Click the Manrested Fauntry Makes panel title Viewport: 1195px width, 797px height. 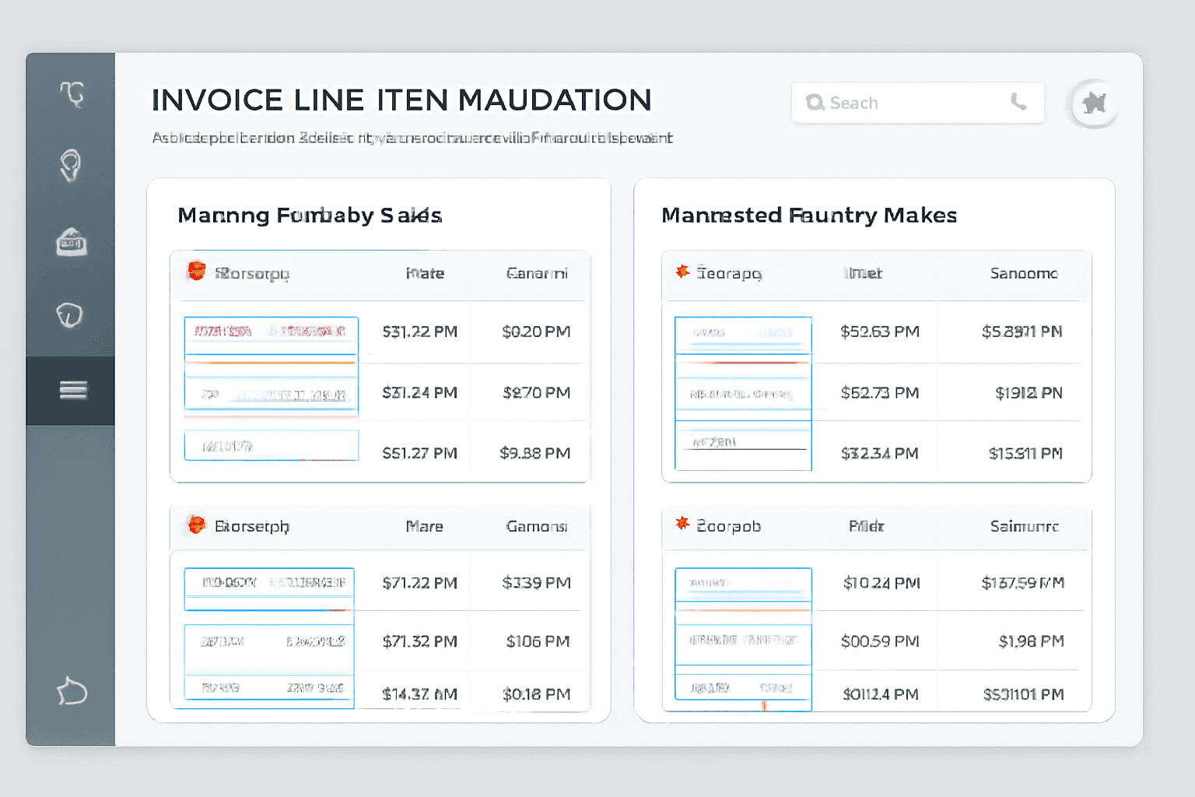pos(809,215)
